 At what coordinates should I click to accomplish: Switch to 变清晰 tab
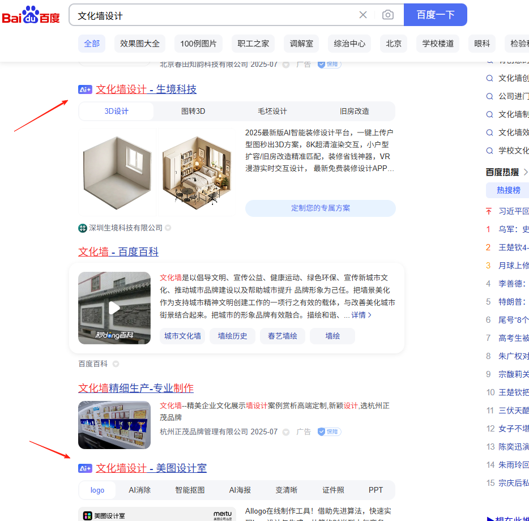(x=287, y=490)
